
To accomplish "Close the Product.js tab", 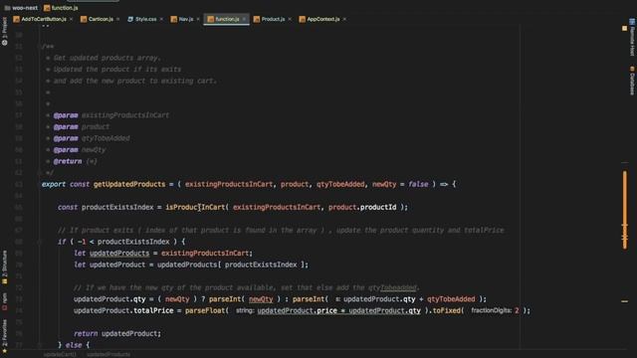I will [290, 19].
